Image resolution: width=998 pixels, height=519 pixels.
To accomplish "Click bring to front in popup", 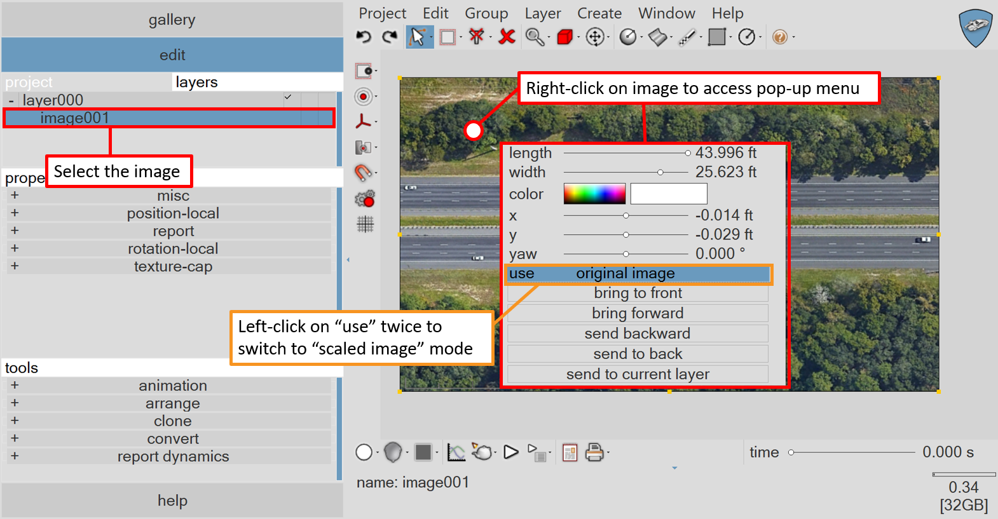I will tap(638, 293).
